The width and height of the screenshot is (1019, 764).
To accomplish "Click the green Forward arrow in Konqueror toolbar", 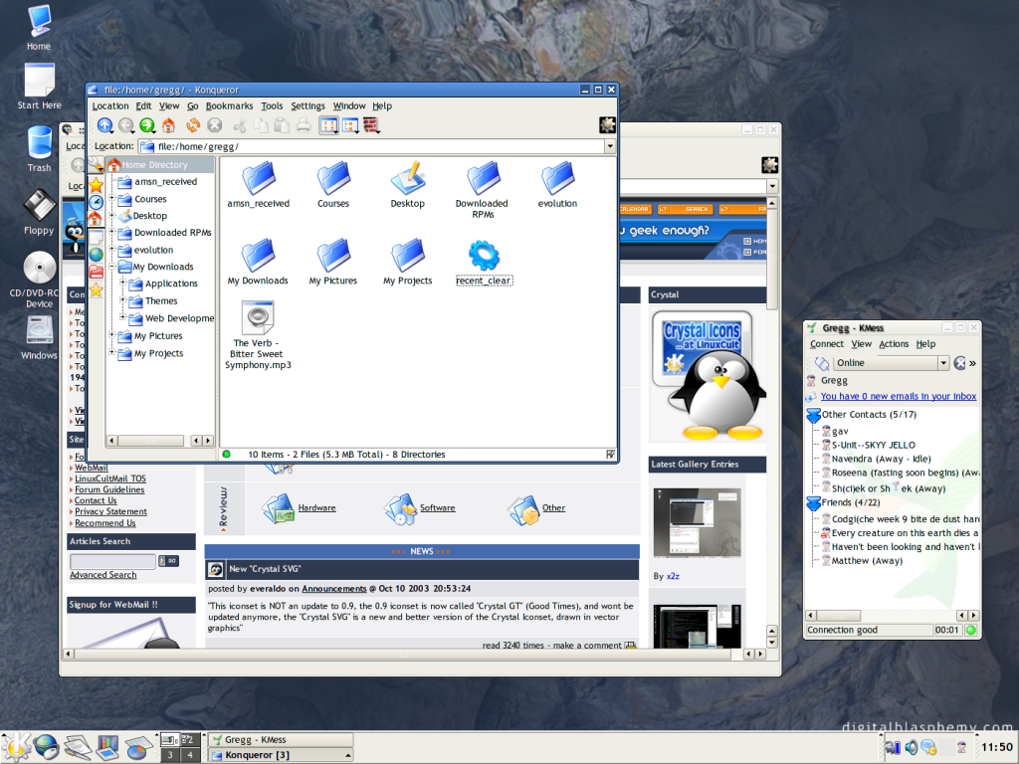I will coord(147,125).
